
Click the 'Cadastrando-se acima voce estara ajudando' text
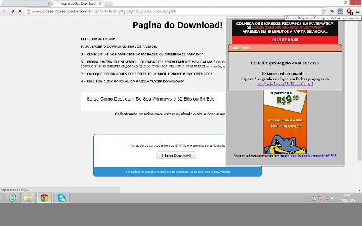(170, 114)
